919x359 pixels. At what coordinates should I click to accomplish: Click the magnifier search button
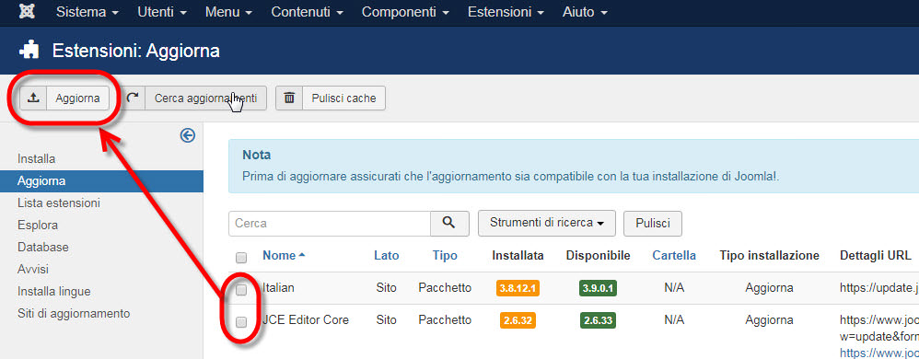pos(449,223)
